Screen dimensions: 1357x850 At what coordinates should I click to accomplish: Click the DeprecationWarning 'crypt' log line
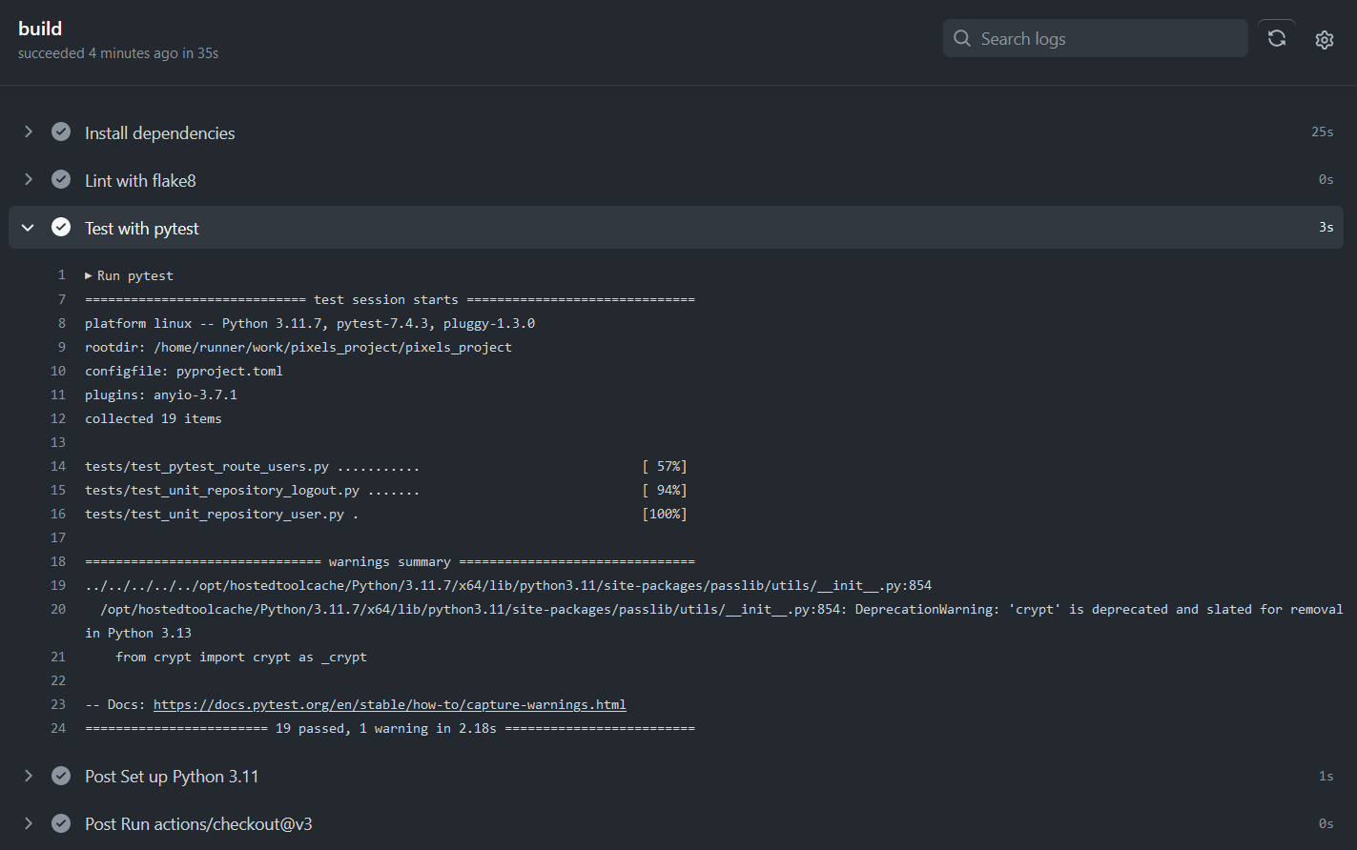[x=713, y=620]
